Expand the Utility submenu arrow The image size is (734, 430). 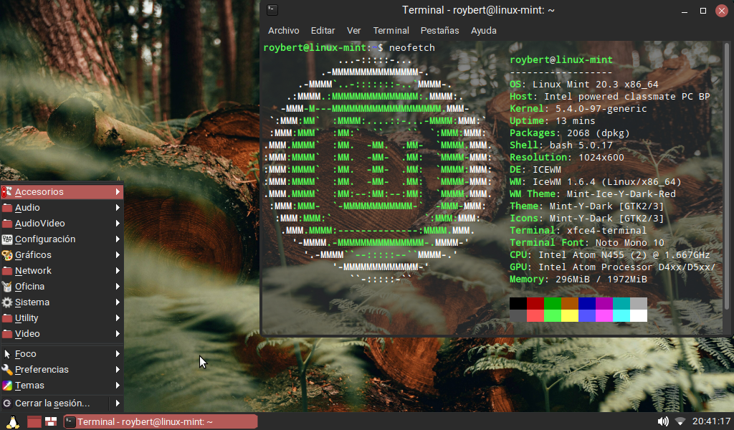click(118, 317)
